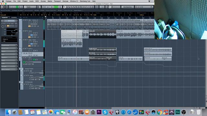Expand the Fader inspector section
This screenshot has width=207, height=116.
point(9,63)
